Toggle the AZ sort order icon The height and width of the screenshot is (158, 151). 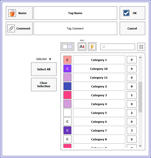[82, 47]
